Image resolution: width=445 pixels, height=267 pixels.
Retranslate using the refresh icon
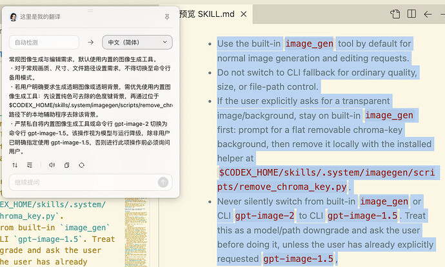[x=81, y=165]
